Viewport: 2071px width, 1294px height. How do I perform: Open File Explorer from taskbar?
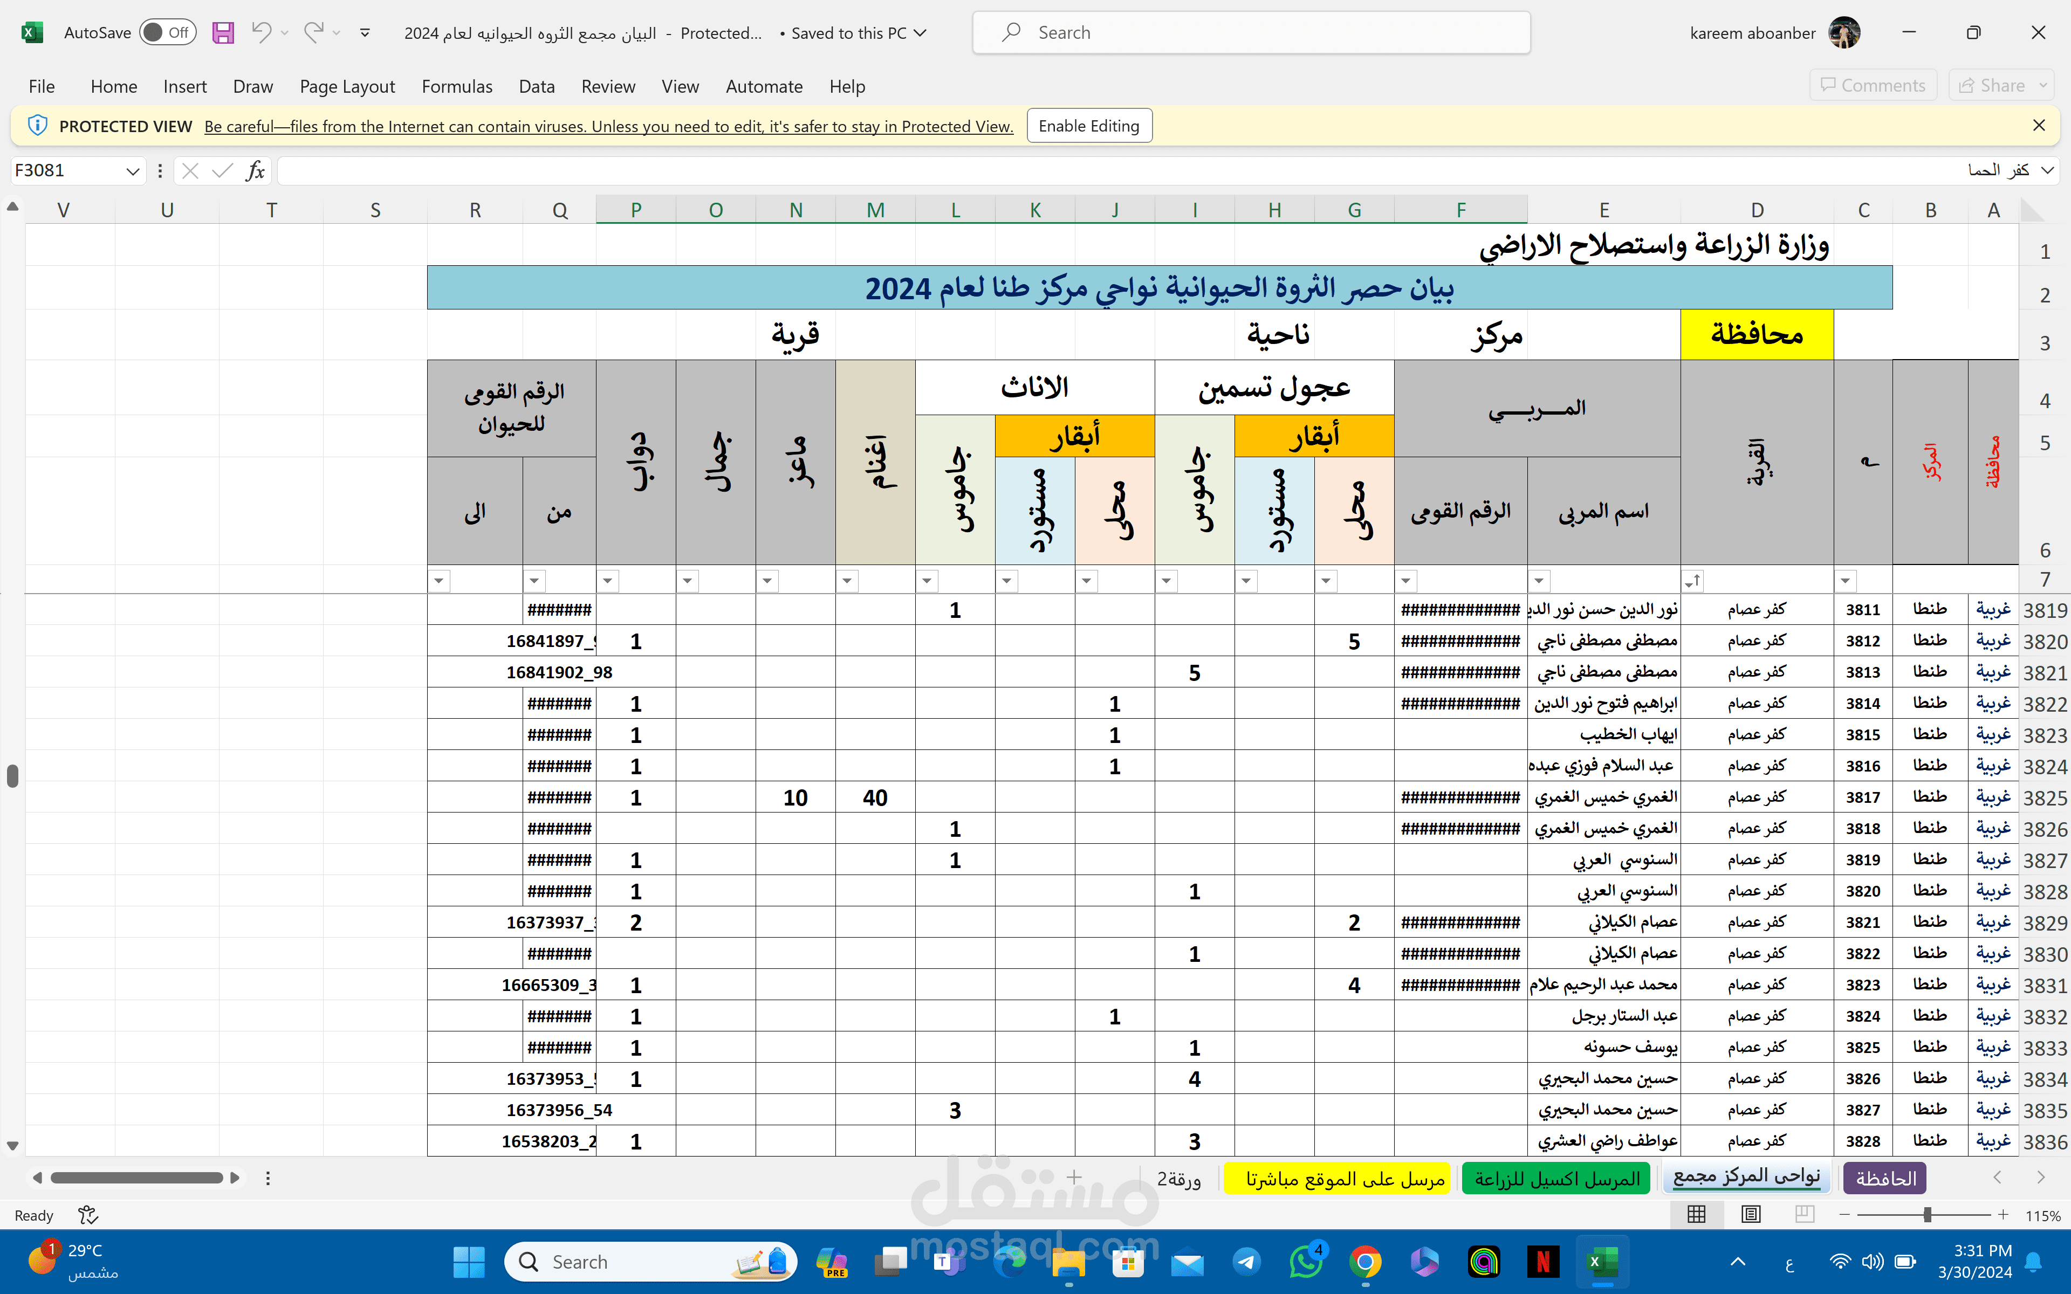(1068, 1262)
